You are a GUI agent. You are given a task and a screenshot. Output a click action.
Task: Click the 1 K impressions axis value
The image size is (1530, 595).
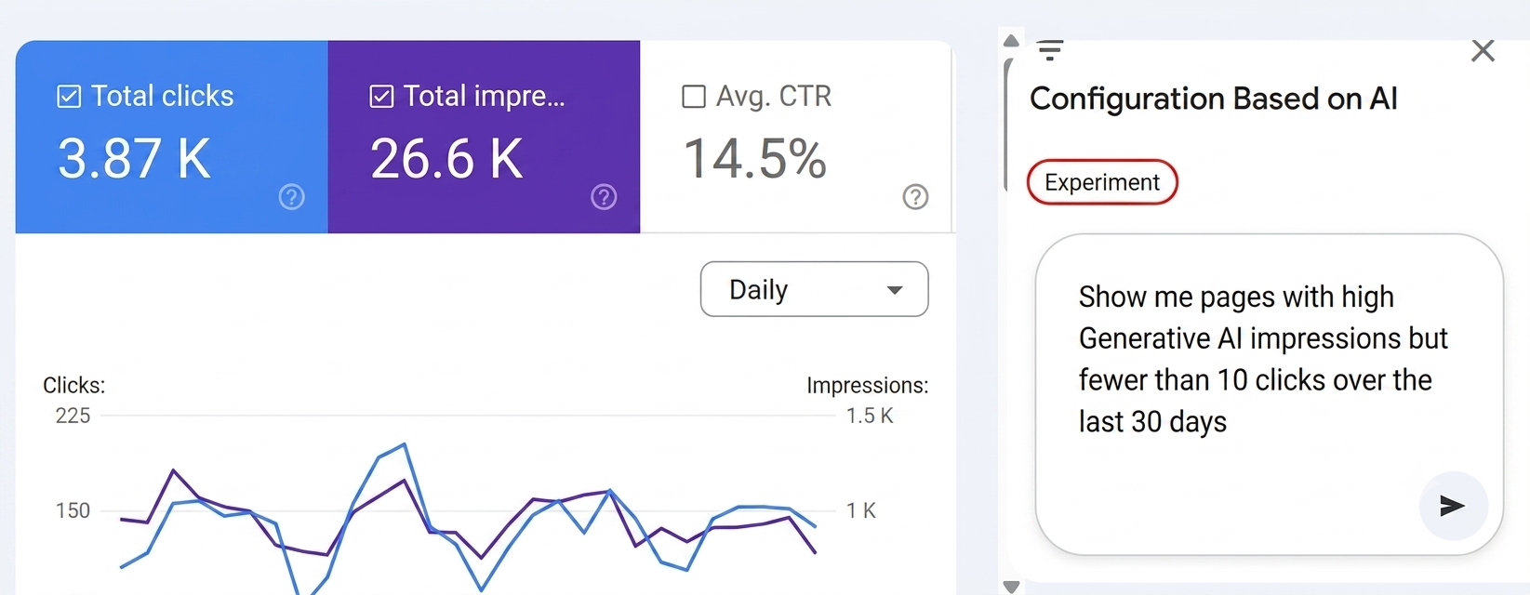[x=861, y=510]
